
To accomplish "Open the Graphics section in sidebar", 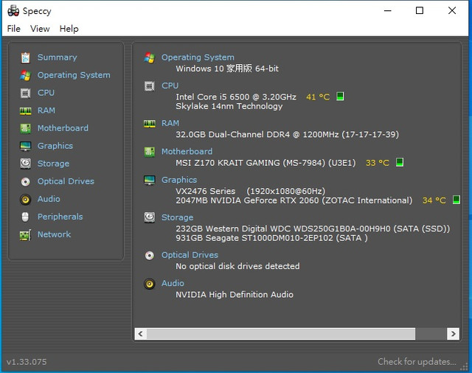I will tap(55, 146).
